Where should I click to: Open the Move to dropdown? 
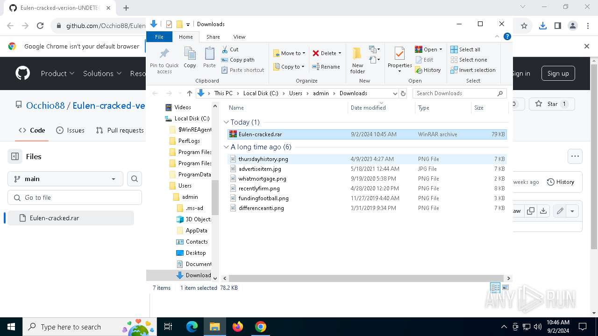coord(289,53)
